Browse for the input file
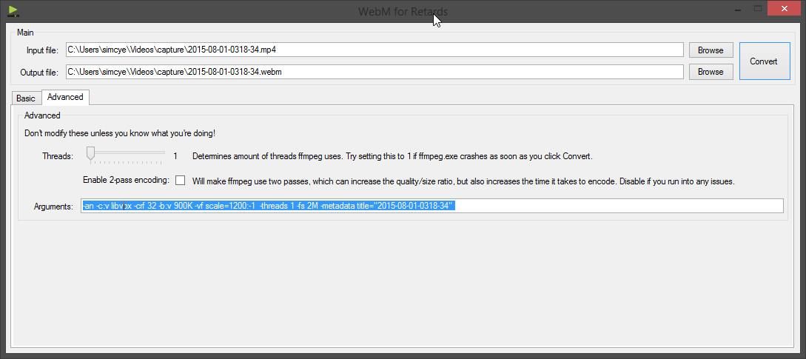Image resolution: width=806 pixels, height=359 pixels. tap(711, 50)
